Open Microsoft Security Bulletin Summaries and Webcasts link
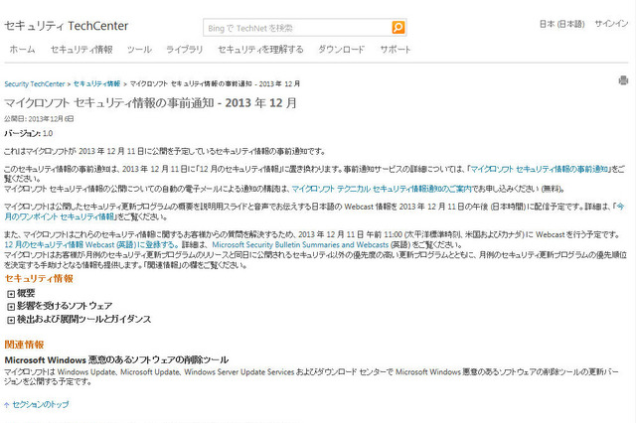 point(300,244)
